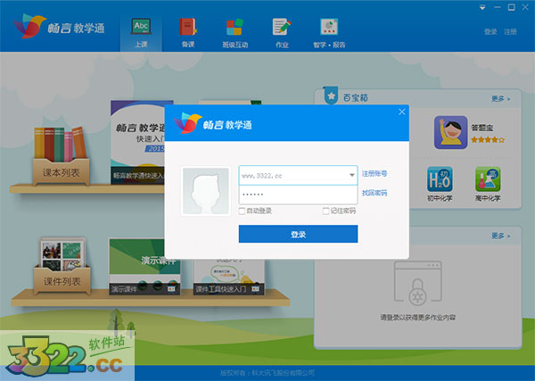The width and height of the screenshot is (535, 381).
Task: Open the 课本列表 book box
Action: (x=61, y=156)
